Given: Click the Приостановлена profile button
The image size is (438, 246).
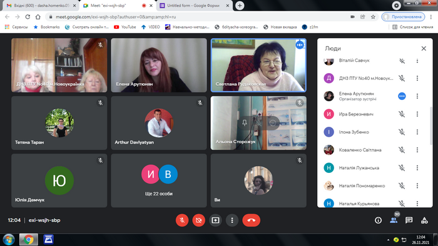Looking at the screenshot, I should (403, 17).
